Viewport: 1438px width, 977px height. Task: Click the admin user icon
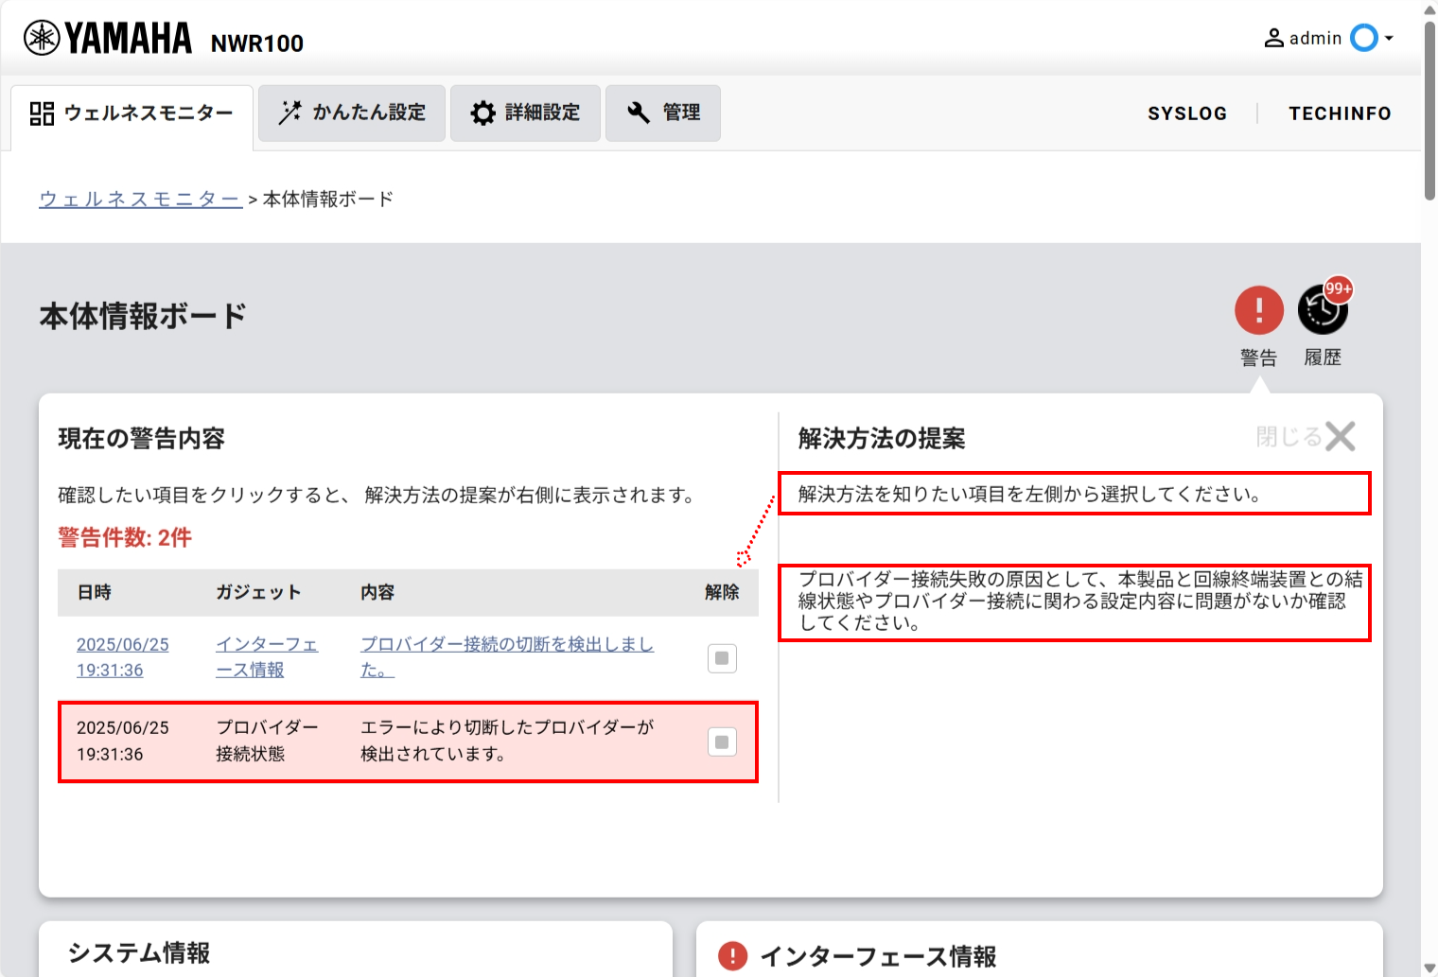1273,38
